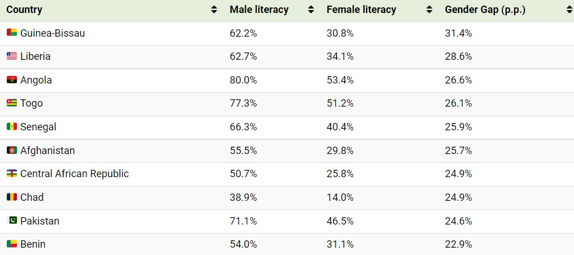Screen dimensions: 574x255
Task: Click the Chad flag icon
Action: click(x=12, y=197)
